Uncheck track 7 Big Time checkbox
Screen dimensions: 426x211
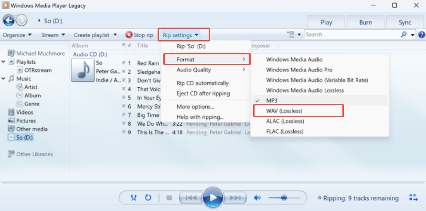(x=124, y=115)
